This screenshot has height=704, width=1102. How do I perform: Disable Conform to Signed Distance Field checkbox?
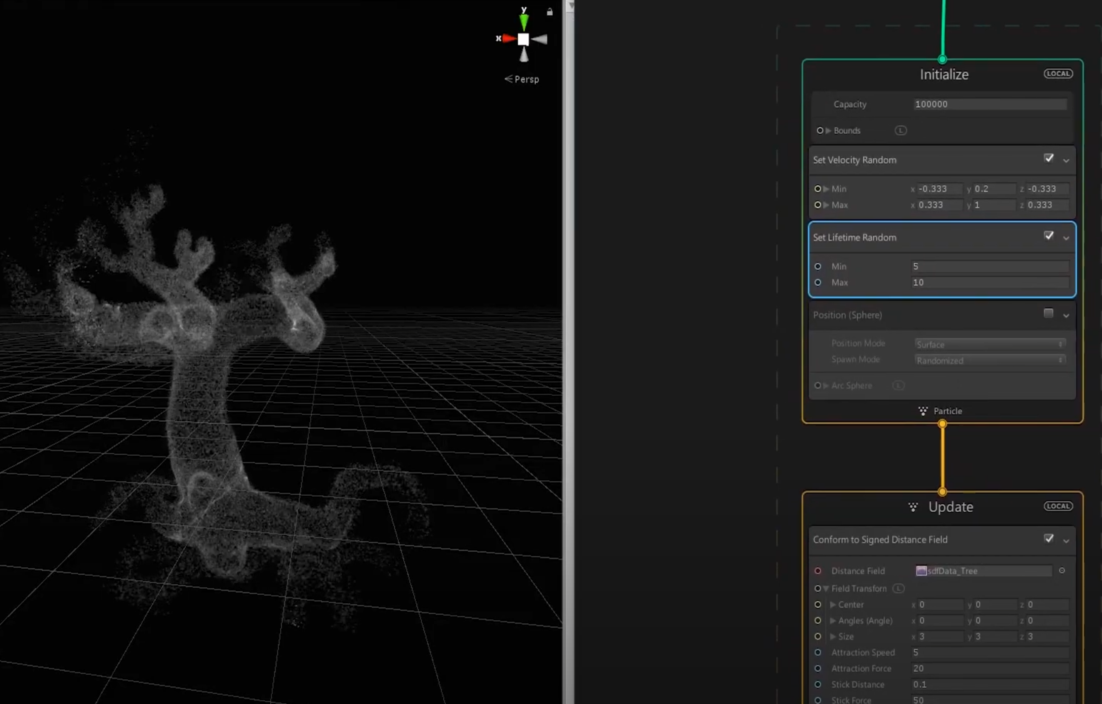point(1049,538)
